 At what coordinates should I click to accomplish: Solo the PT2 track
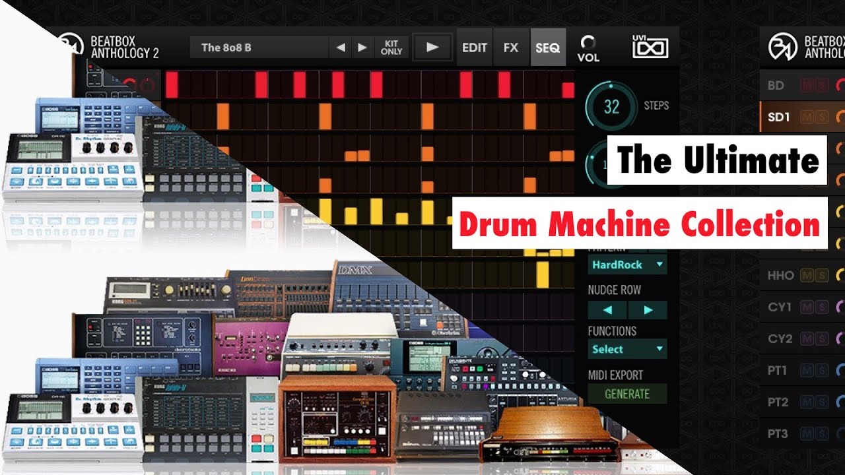tap(821, 402)
